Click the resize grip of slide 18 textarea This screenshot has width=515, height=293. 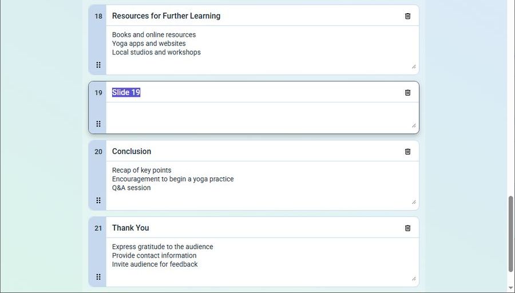coord(414,67)
